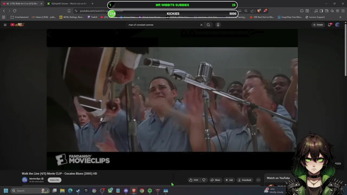Open the 200 Best Horror Mo... bookmark

coord(262,17)
